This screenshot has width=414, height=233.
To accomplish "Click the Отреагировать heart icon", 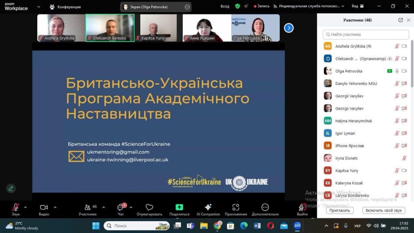I will click(x=149, y=208).
